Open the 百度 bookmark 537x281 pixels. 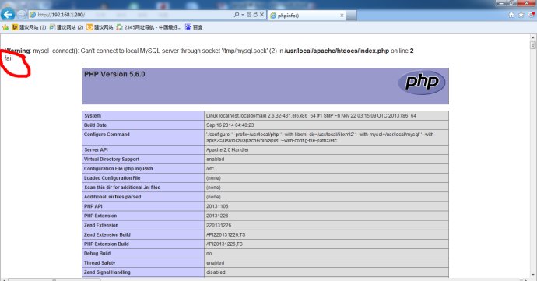pyautogui.click(x=194, y=27)
